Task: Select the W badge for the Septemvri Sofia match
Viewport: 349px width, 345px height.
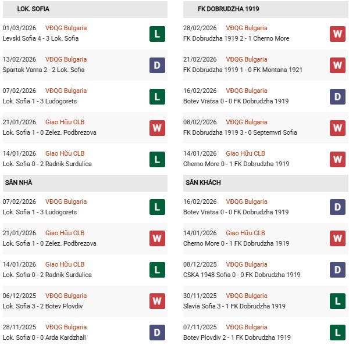Action: point(337,128)
